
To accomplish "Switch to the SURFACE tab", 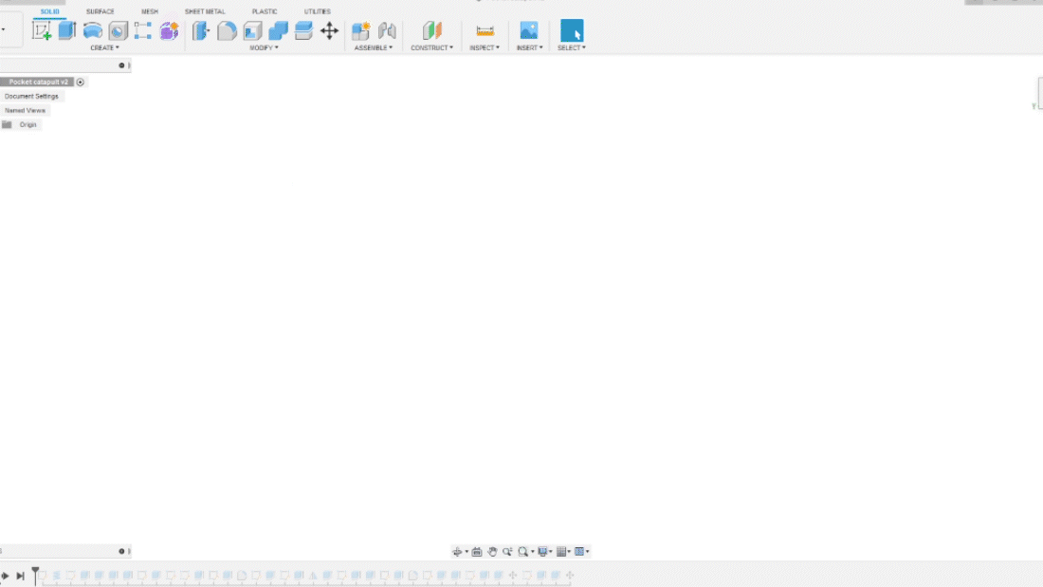I will (x=100, y=11).
